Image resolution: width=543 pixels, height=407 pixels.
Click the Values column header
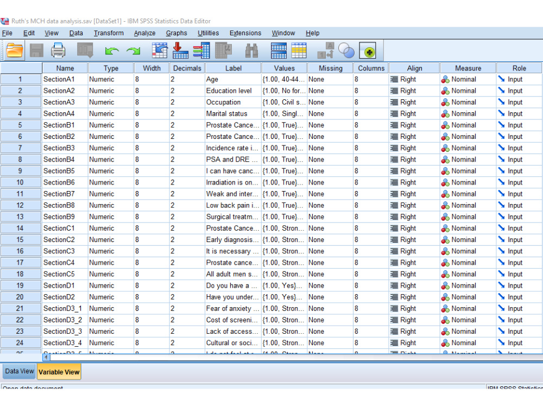pos(285,68)
